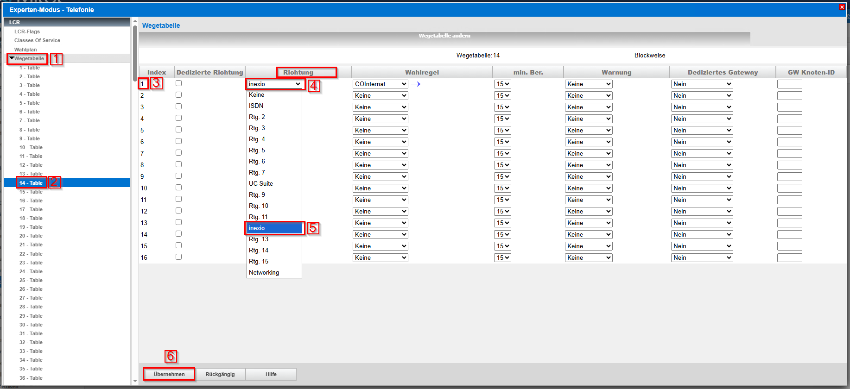Viewport: 850px width, 389px height.
Task: Check the Dedizierte Richtung box in row 10
Action: (x=178, y=188)
